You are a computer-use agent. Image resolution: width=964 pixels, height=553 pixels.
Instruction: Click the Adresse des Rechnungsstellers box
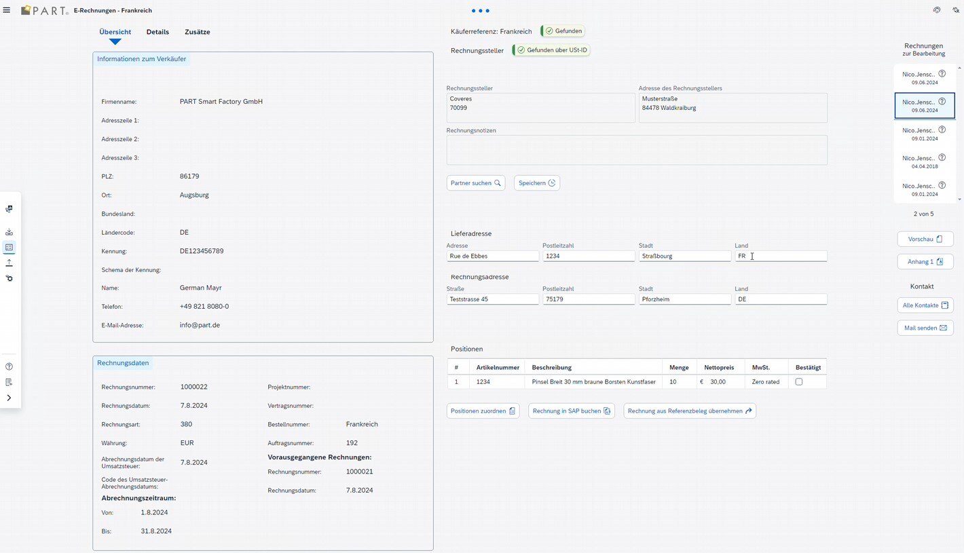pos(733,108)
